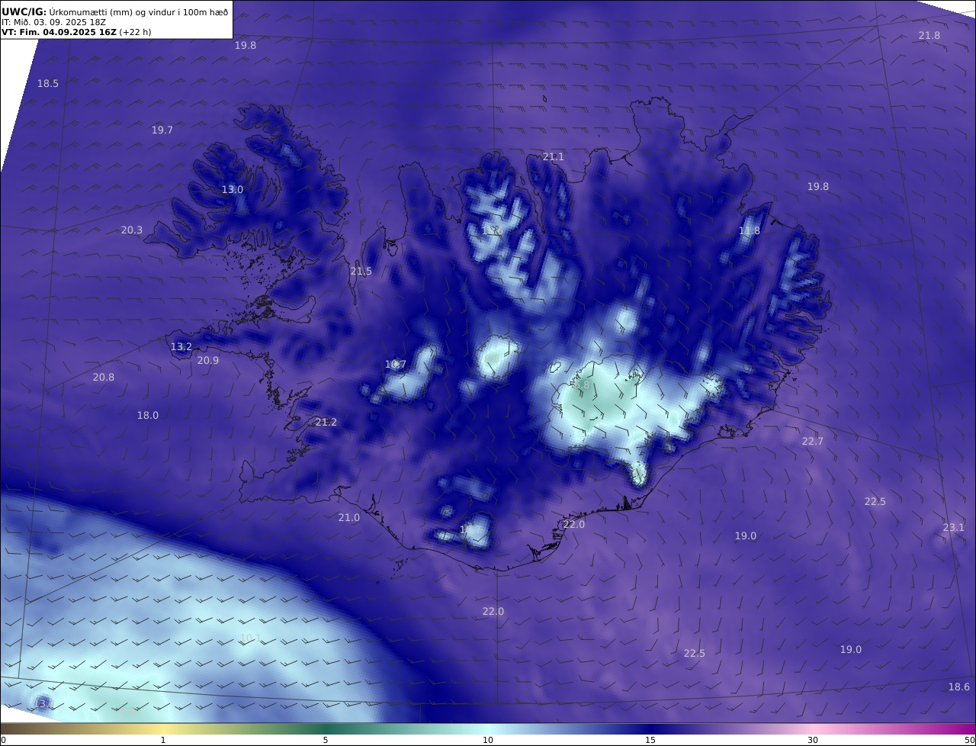Click the 20.3 value label
Viewport: 976px width, 746px height.
pyautogui.click(x=132, y=230)
